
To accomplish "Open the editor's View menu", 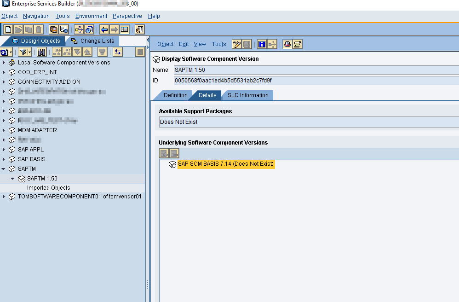I will (x=200, y=44).
